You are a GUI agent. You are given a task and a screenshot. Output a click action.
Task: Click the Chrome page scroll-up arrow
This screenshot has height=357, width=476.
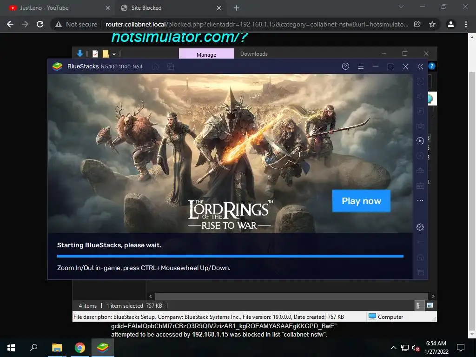click(x=472, y=37)
